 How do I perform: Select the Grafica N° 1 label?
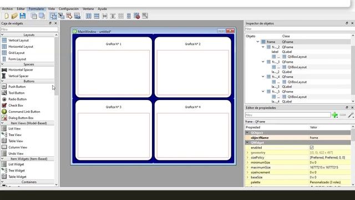pos(113,44)
